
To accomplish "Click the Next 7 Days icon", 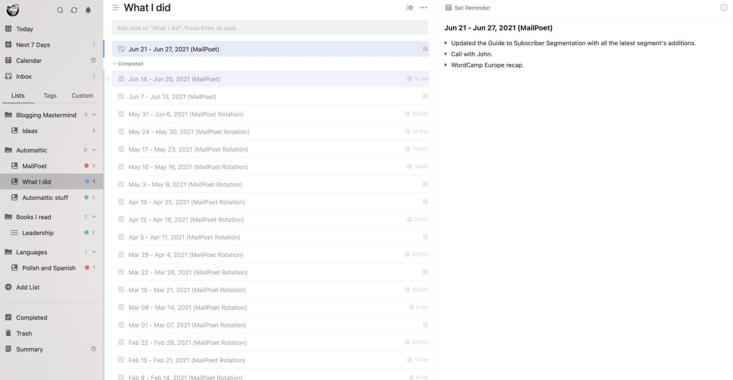I will coord(8,44).
